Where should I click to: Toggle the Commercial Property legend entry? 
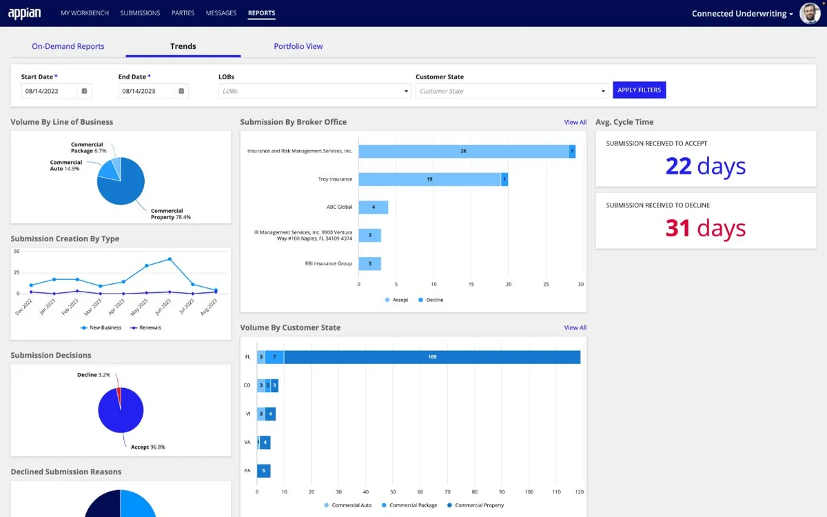[x=476, y=505]
